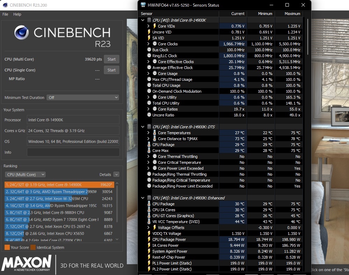Expand the Core Temperatures sensor group

(x=148, y=132)
